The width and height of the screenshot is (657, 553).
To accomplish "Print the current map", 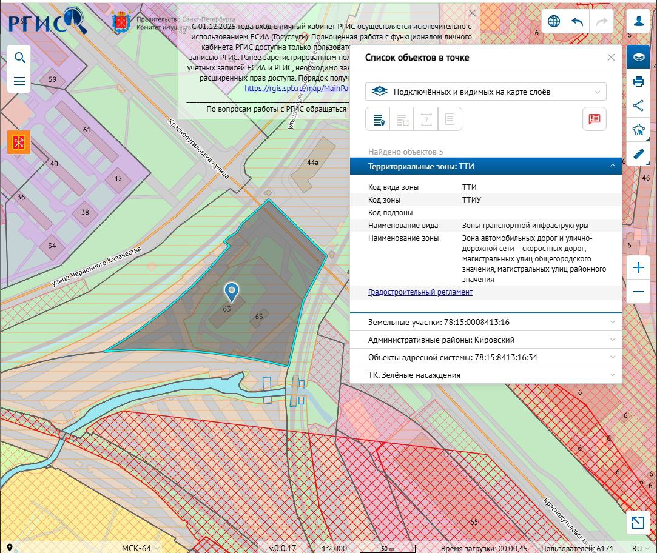I will tap(638, 81).
